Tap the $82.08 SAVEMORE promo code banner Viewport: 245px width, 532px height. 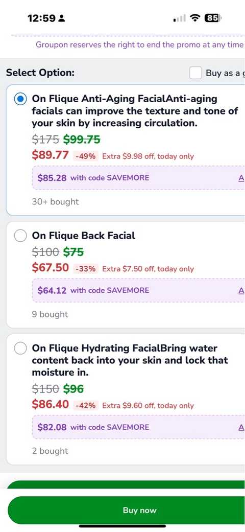[138, 427]
